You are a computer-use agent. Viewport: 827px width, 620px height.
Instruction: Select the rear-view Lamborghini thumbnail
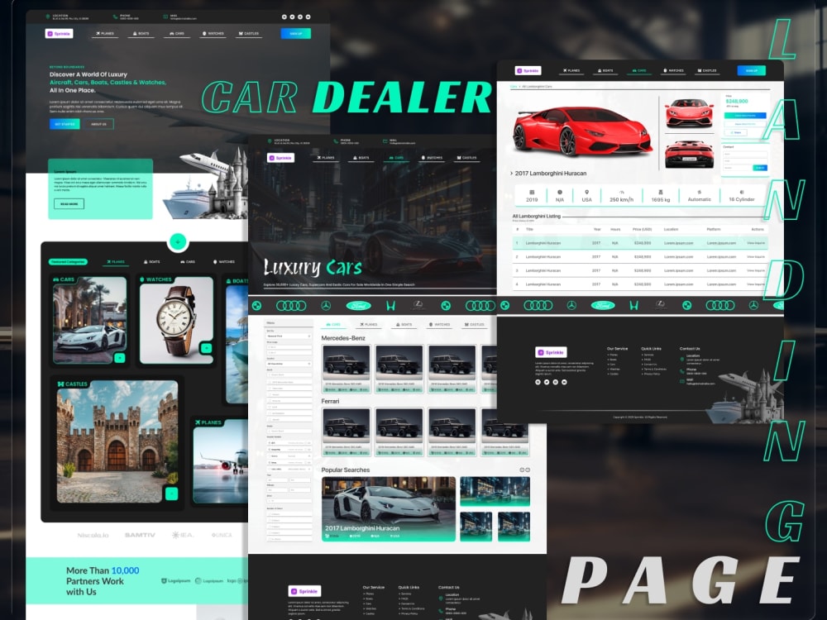coord(690,154)
